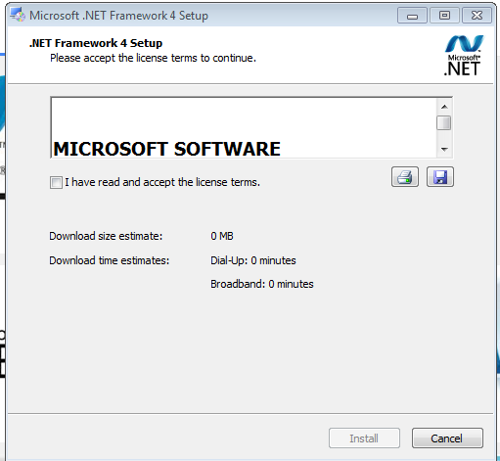Viewport: 500px width, 461px height.
Task: Click 'Download size estimate:' label
Action: 106,236
